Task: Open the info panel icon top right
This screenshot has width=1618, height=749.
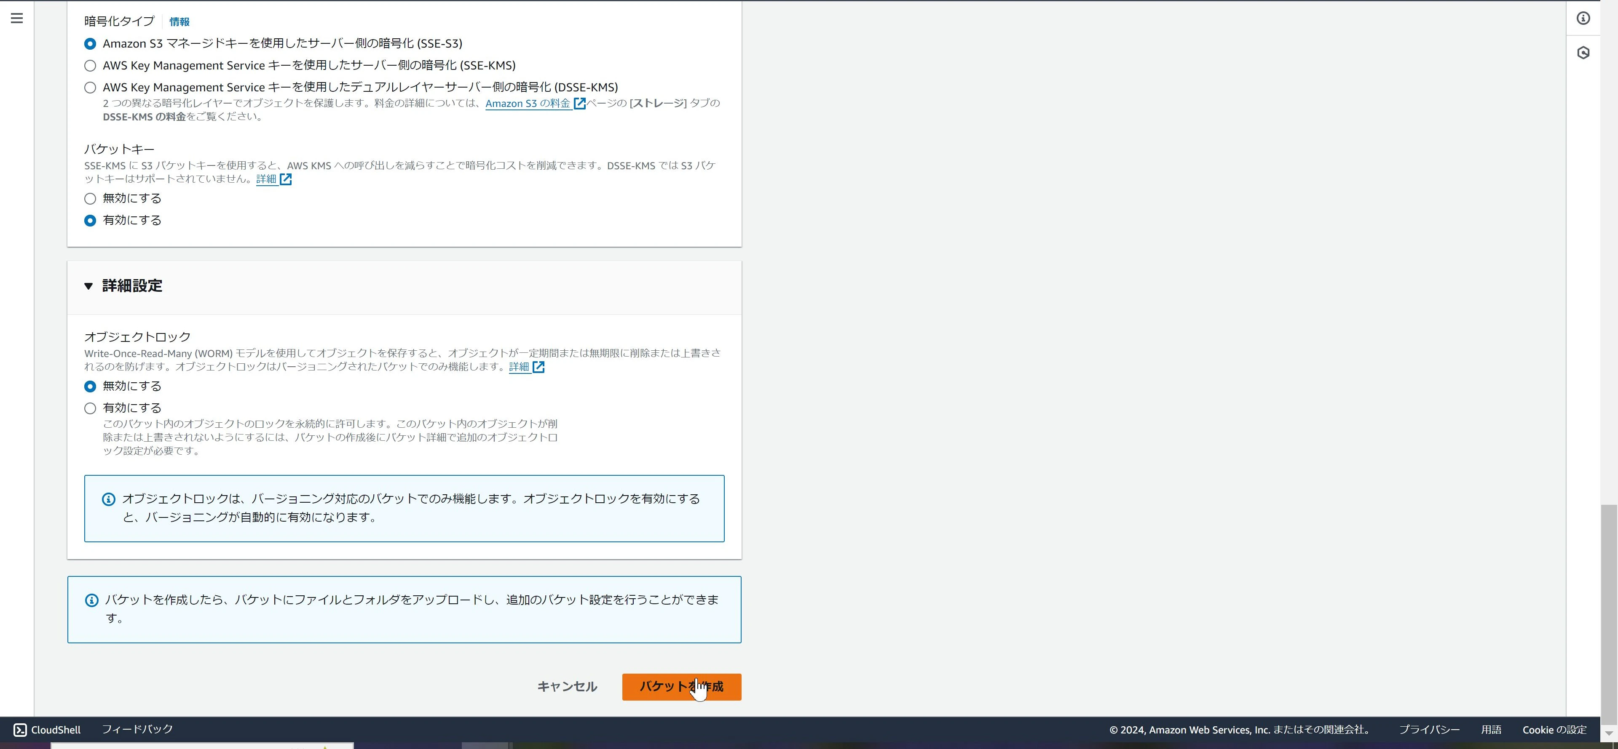Action: pos(1583,18)
